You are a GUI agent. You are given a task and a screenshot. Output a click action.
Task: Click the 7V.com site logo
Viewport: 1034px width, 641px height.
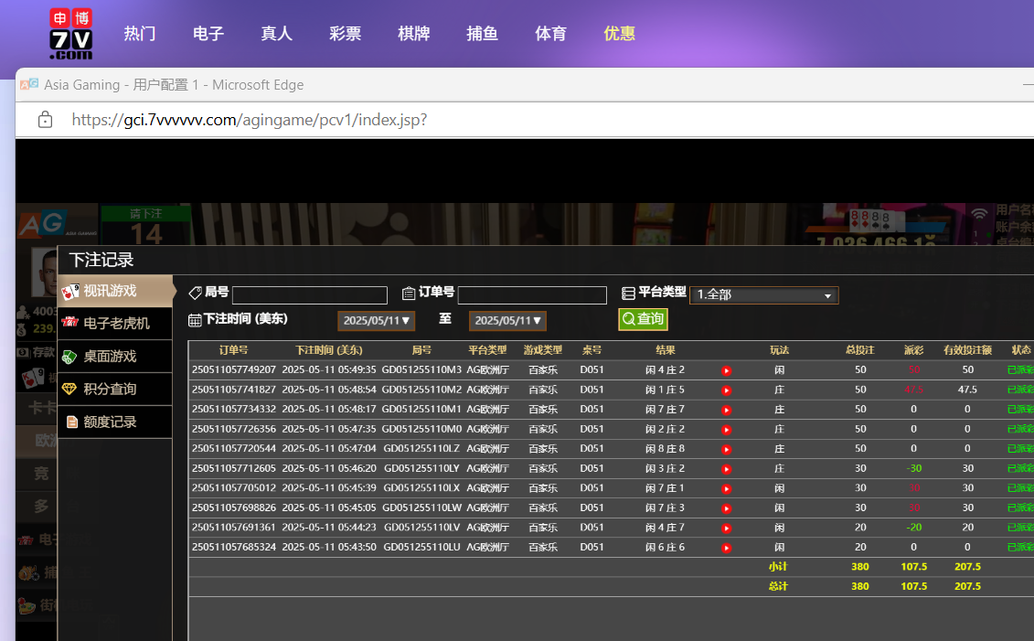pos(70,34)
